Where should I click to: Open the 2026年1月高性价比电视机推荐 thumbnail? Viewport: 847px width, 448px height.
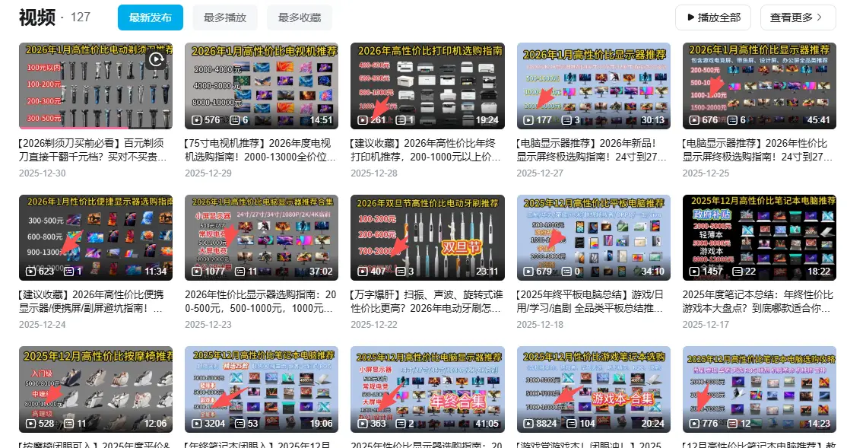262,86
